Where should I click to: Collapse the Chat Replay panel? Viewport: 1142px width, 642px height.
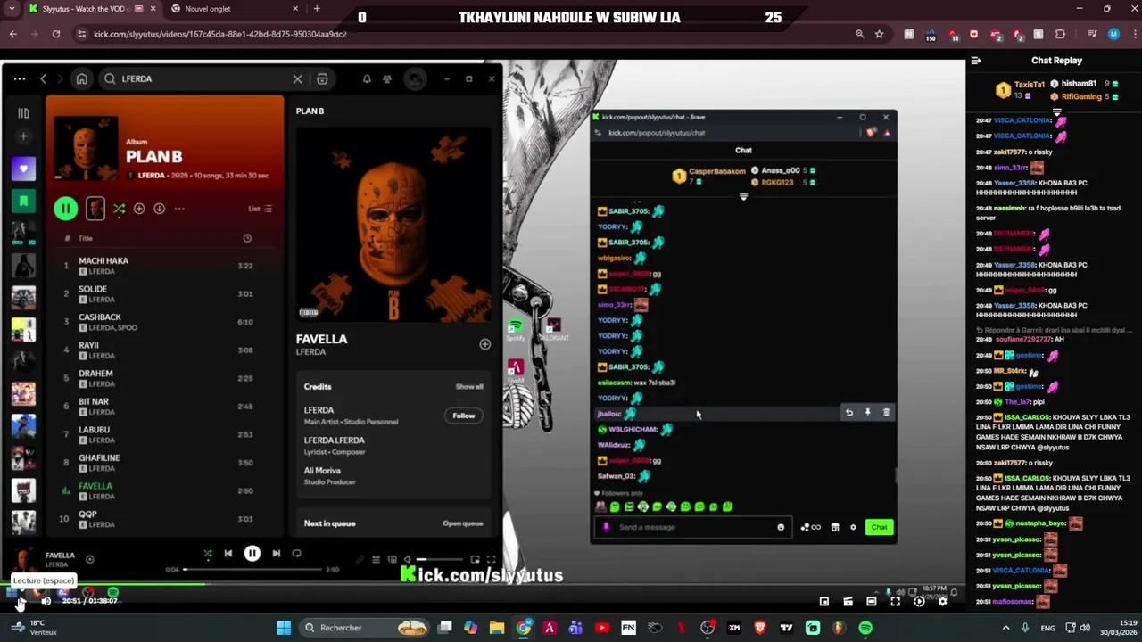976,61
